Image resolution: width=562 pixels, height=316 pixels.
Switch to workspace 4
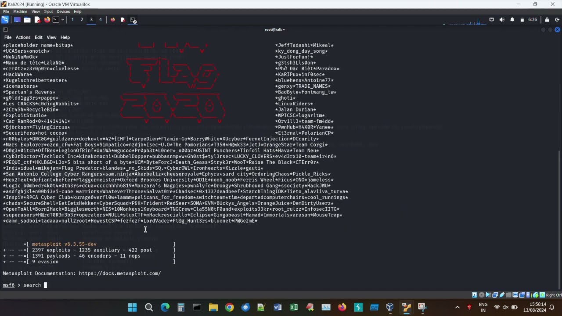point(101,20)
